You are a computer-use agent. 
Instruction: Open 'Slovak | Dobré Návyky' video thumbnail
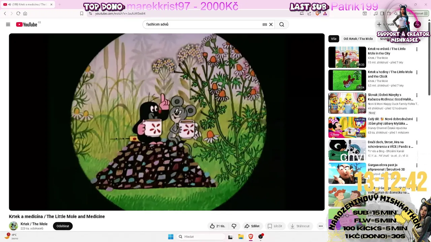347,103
